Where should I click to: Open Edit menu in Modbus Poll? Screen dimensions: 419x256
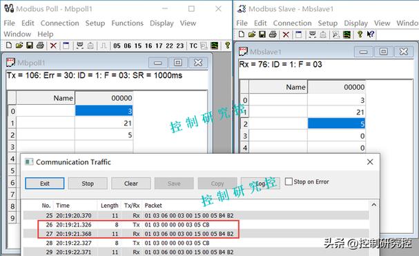(28, 23)
